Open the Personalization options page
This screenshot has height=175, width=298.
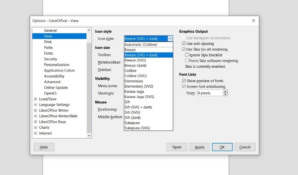tap(57, 65)
